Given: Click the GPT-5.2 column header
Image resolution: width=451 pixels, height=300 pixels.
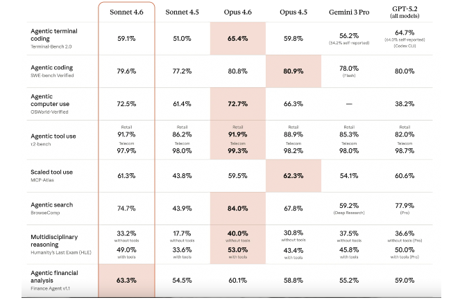Looking at the screenshot, I should point(403,8).
